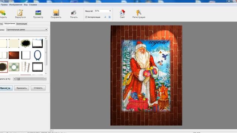Screen dimensions: 237x133
Task: Click the Вернуться (Return) toolbar icon
Action: 20,13
